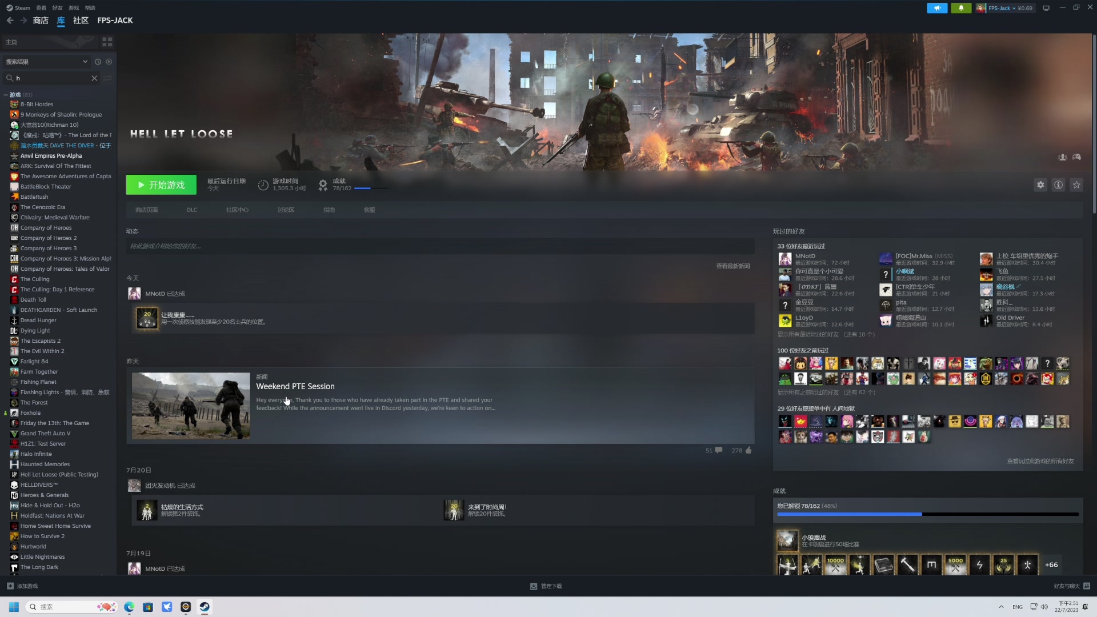
Task: Open Old Driver friend avatar
Action: 986,320
